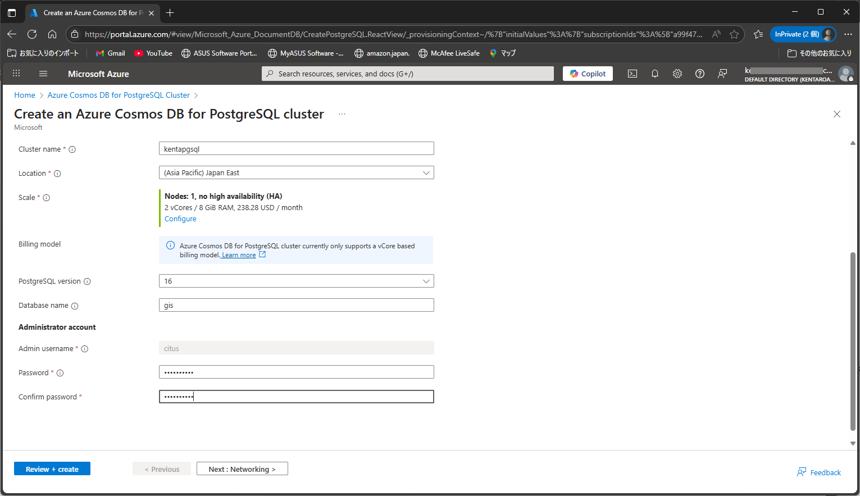Focus the Confirm password field

pos(297,397)
